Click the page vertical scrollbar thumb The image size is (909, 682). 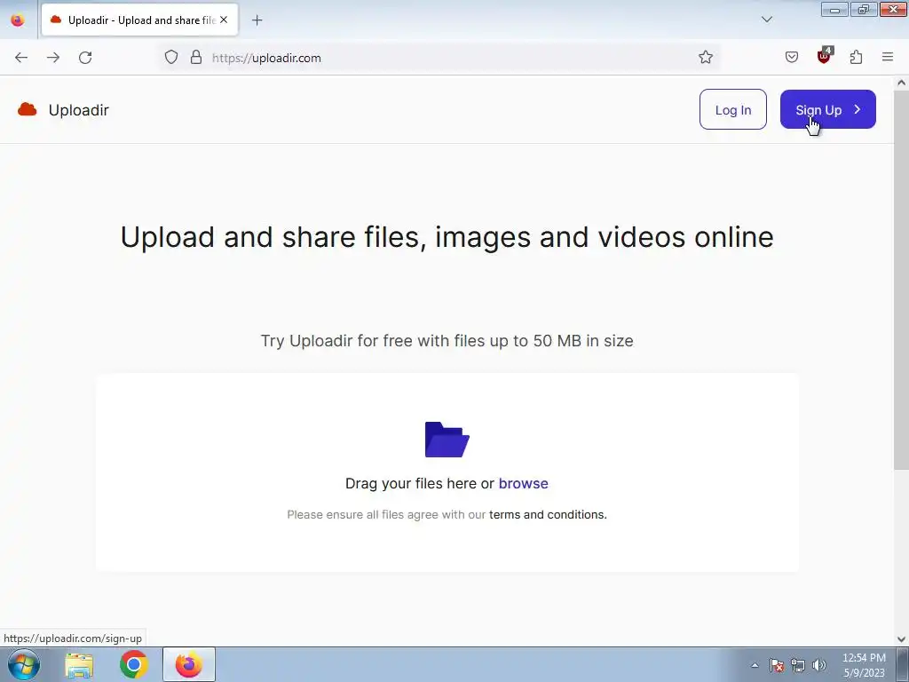(902, 282)
